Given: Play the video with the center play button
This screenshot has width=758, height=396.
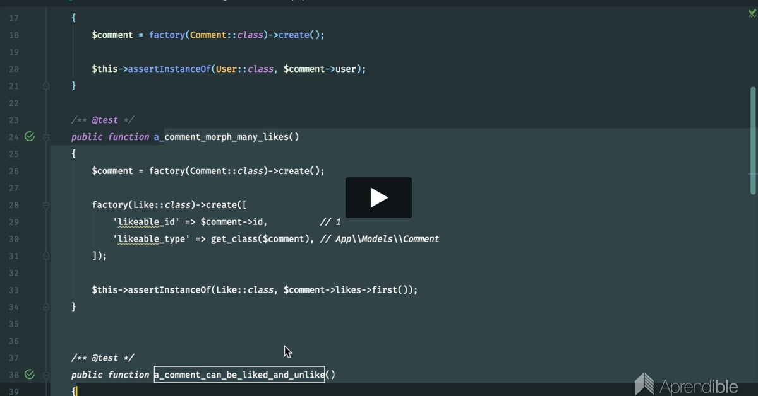Looking at the screenshot, I should click(378, 197).
